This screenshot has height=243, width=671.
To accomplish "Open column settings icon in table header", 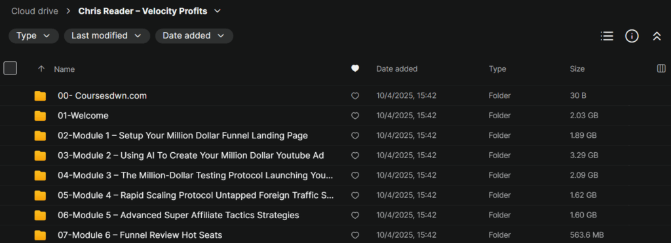I will tap(661, 69).
